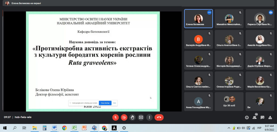This screenshot has width=277, height=132.
Task: Open the activities icon
Action: (270, 117)
